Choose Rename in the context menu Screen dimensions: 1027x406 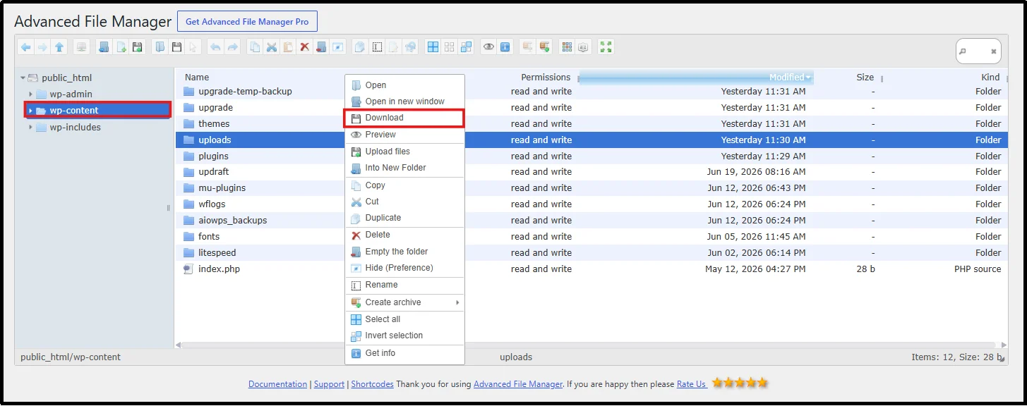point(404,285)
